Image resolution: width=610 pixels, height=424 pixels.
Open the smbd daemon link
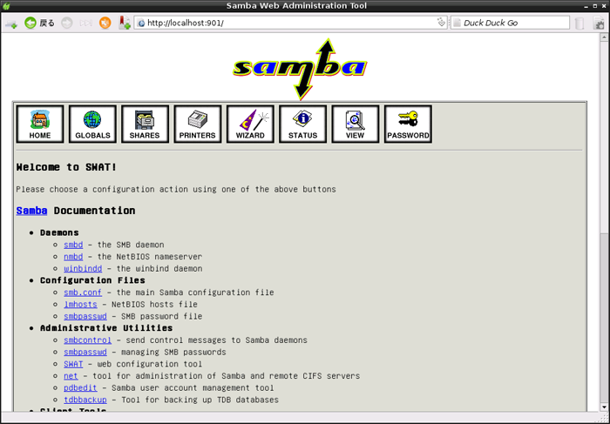pos(73,245)
